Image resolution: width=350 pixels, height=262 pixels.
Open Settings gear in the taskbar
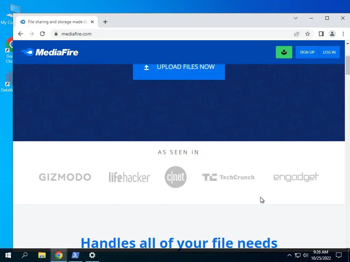click(x=92, y=255)
